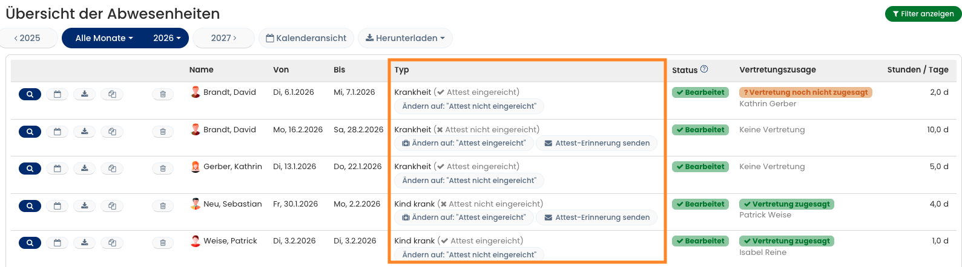Open details for David Brandt's 6.1.2026 absence
Viewport: 962px width, 267px height.
(30, 94)
